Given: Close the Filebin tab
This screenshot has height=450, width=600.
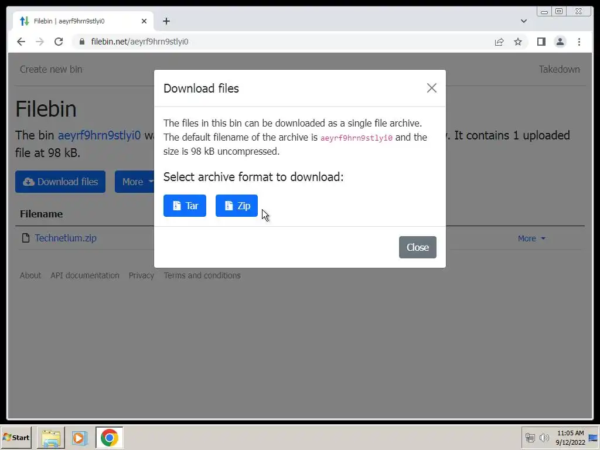Looking at the screenshot, I should (x=144, y=21).
